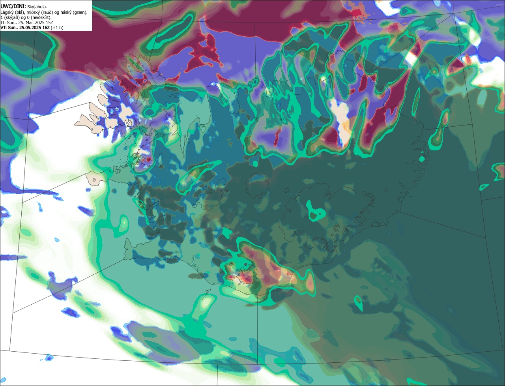
Task: Click the 'Lágský (blá), miðský (rauð)' legend line
Action: pos(44,12)
